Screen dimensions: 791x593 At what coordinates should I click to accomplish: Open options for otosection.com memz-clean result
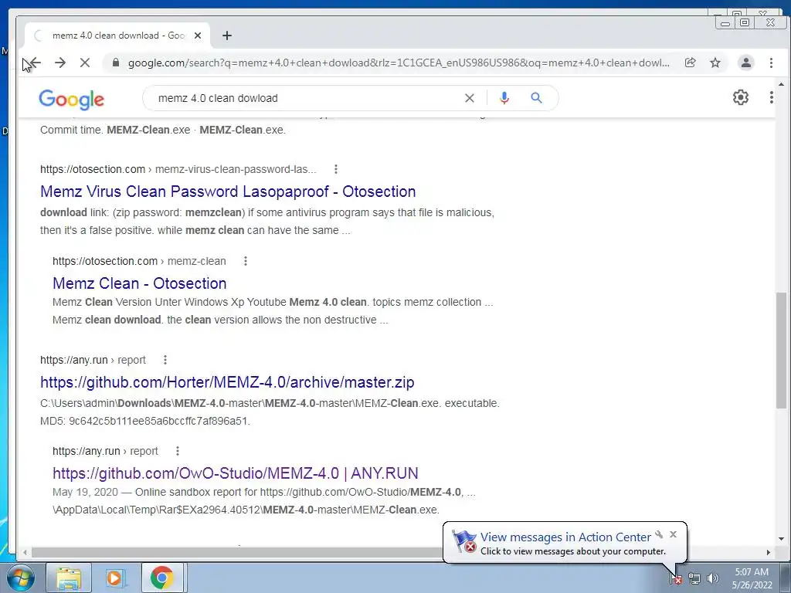tap(245, 261)
